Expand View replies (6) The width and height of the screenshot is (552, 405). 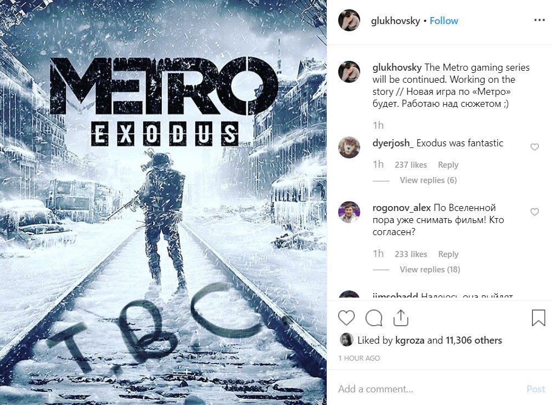pyautogui.click(x=428, y=180)
